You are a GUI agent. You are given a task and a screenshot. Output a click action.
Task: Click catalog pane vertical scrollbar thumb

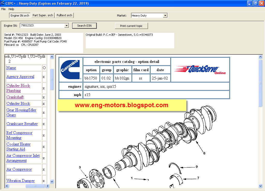pyautogui.click(x=260, y=83)
